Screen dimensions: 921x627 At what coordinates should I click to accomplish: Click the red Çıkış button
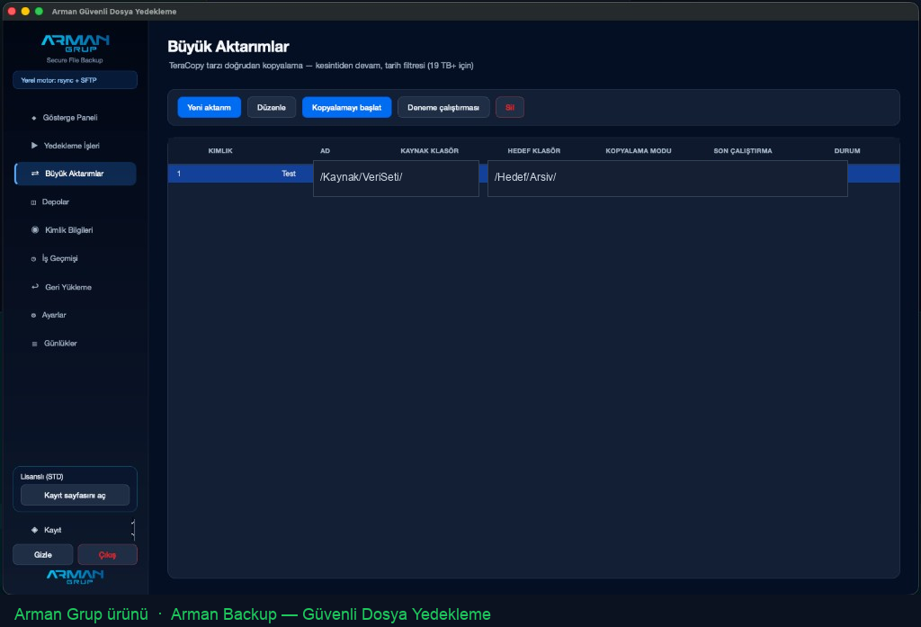coord(108,555)
